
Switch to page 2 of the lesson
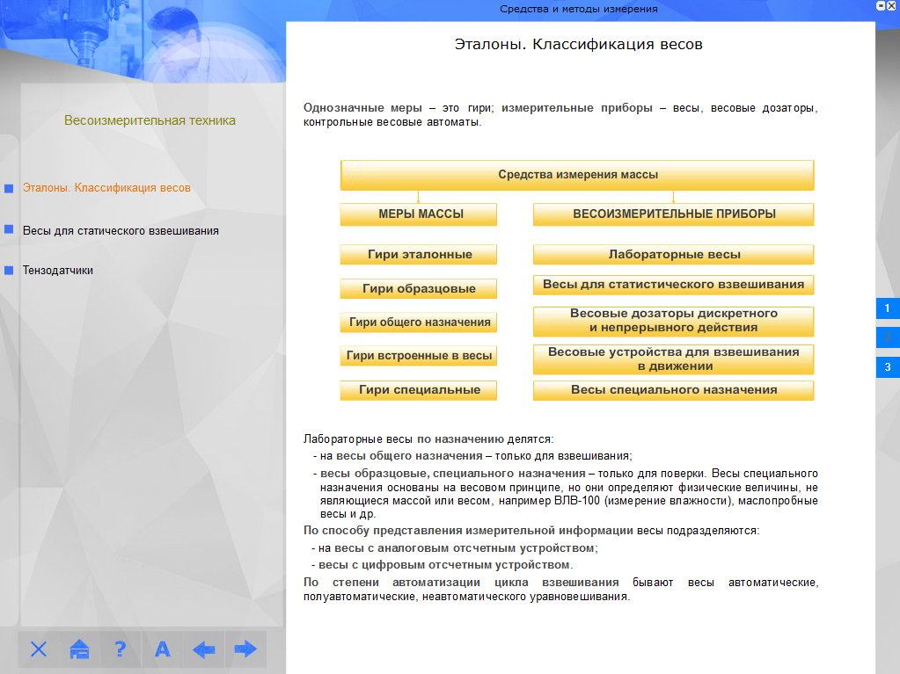point(887,337)
